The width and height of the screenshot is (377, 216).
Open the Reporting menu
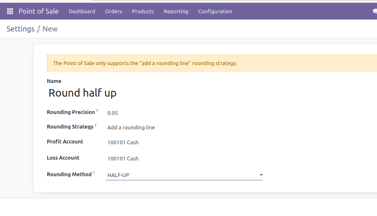(176, 12)
